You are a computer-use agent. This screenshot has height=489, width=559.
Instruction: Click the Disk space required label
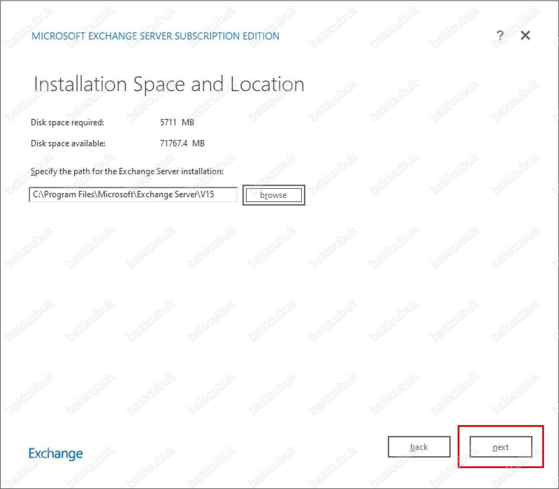click(67, 123)
